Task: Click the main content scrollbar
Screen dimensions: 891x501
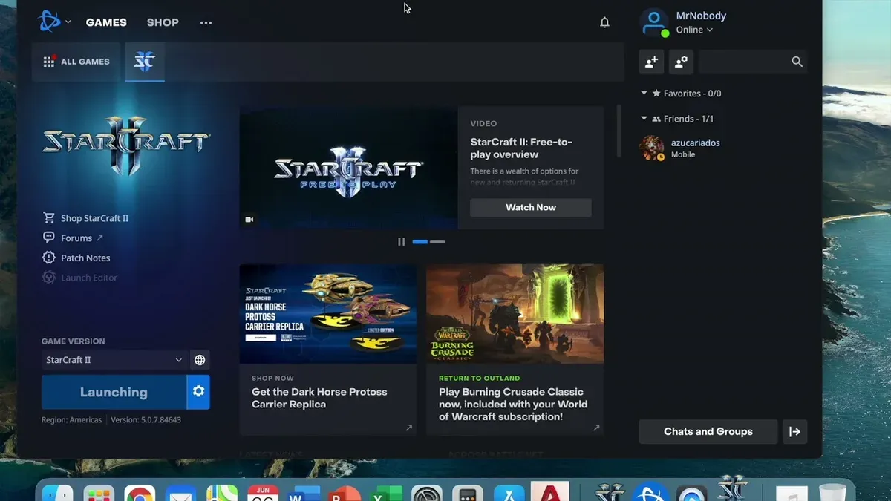Action: (619, 131)
